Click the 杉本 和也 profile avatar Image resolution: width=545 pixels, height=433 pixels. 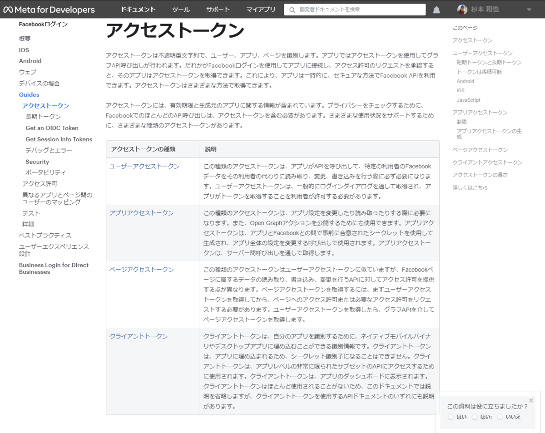pos(462,9)
